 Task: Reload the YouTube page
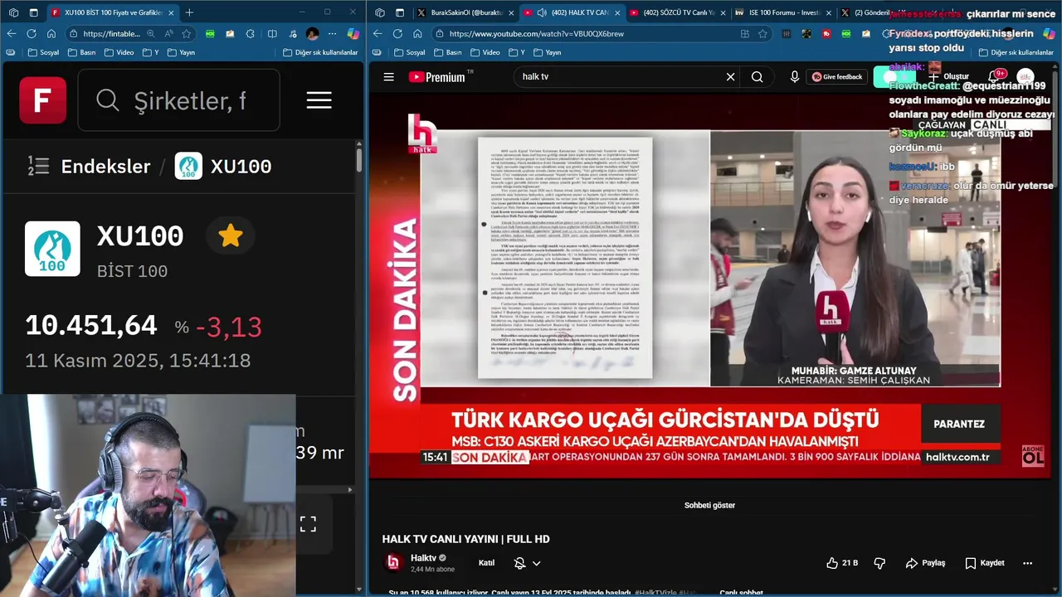tap(397, 33)
